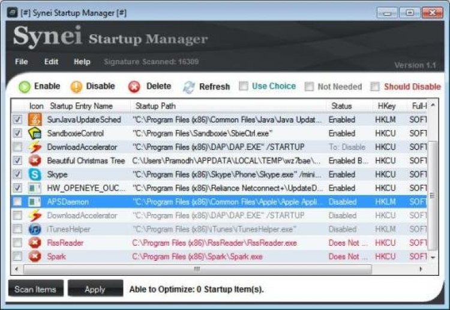Click the lightning icon of the To: Disable DownloadAccelerator
Image resolution: width=450 pixels, height=310 pixels.
(x=35, y=147)
